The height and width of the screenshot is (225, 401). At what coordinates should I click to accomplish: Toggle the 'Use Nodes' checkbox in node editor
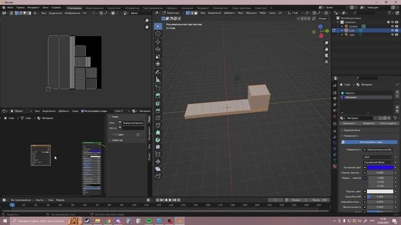point(82,111)
